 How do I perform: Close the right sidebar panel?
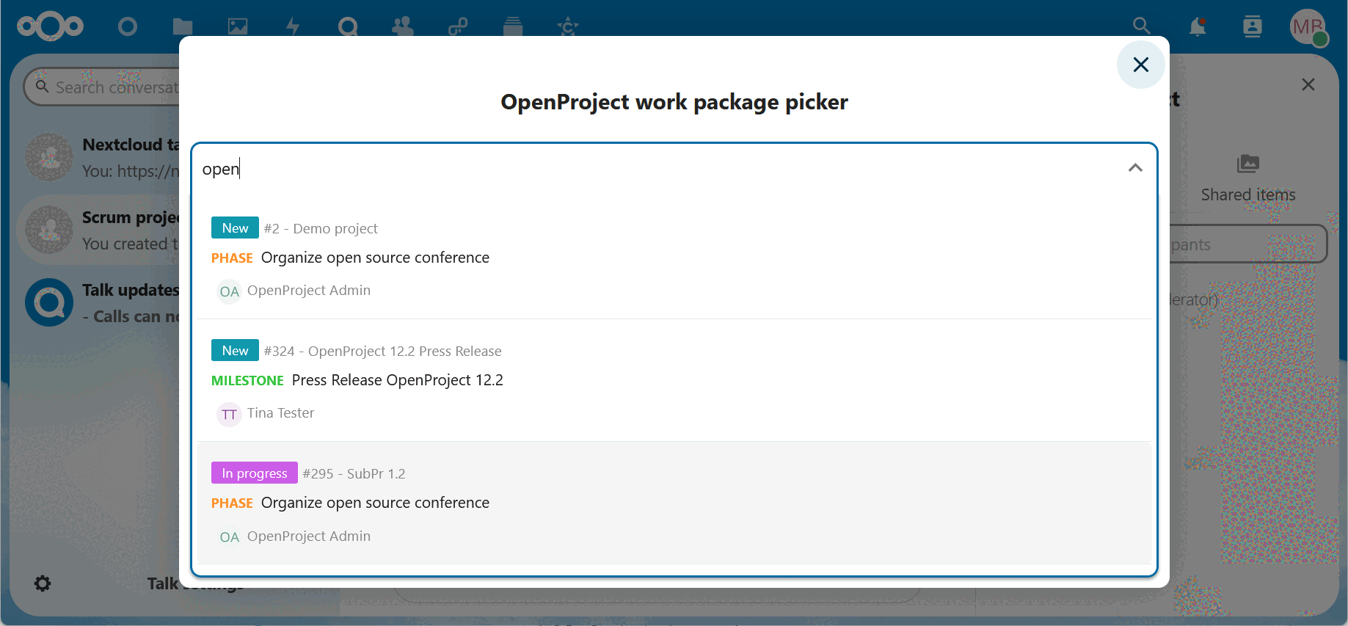(1308, 84)
